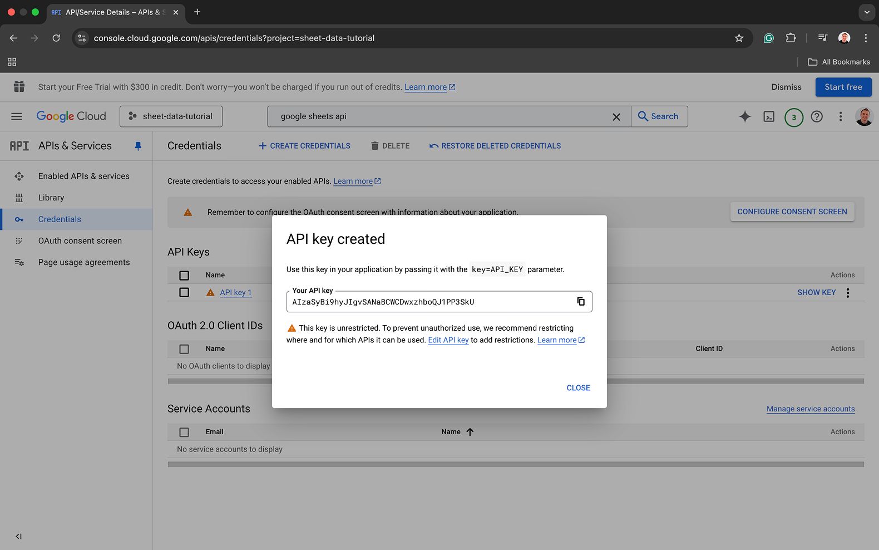The image size is (879, 550).
Task: Click Show Key for API key 1
Action: point(816,292)
